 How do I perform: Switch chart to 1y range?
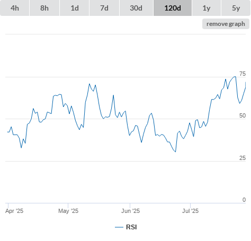[207, 8]
